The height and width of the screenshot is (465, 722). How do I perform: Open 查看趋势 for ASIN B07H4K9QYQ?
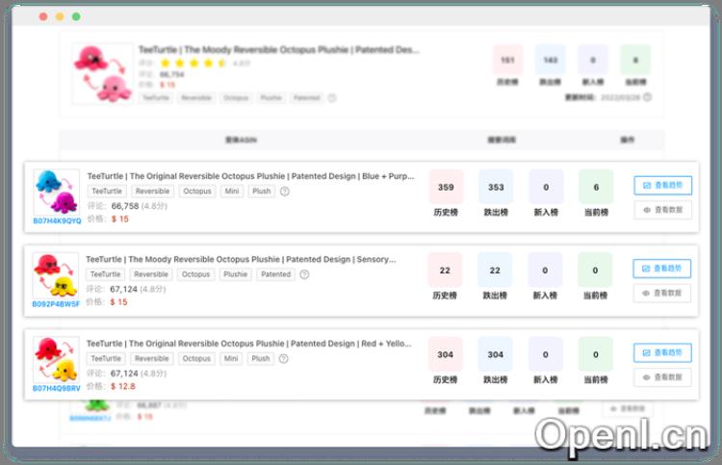pyautogui.click(x=662, y=186)
